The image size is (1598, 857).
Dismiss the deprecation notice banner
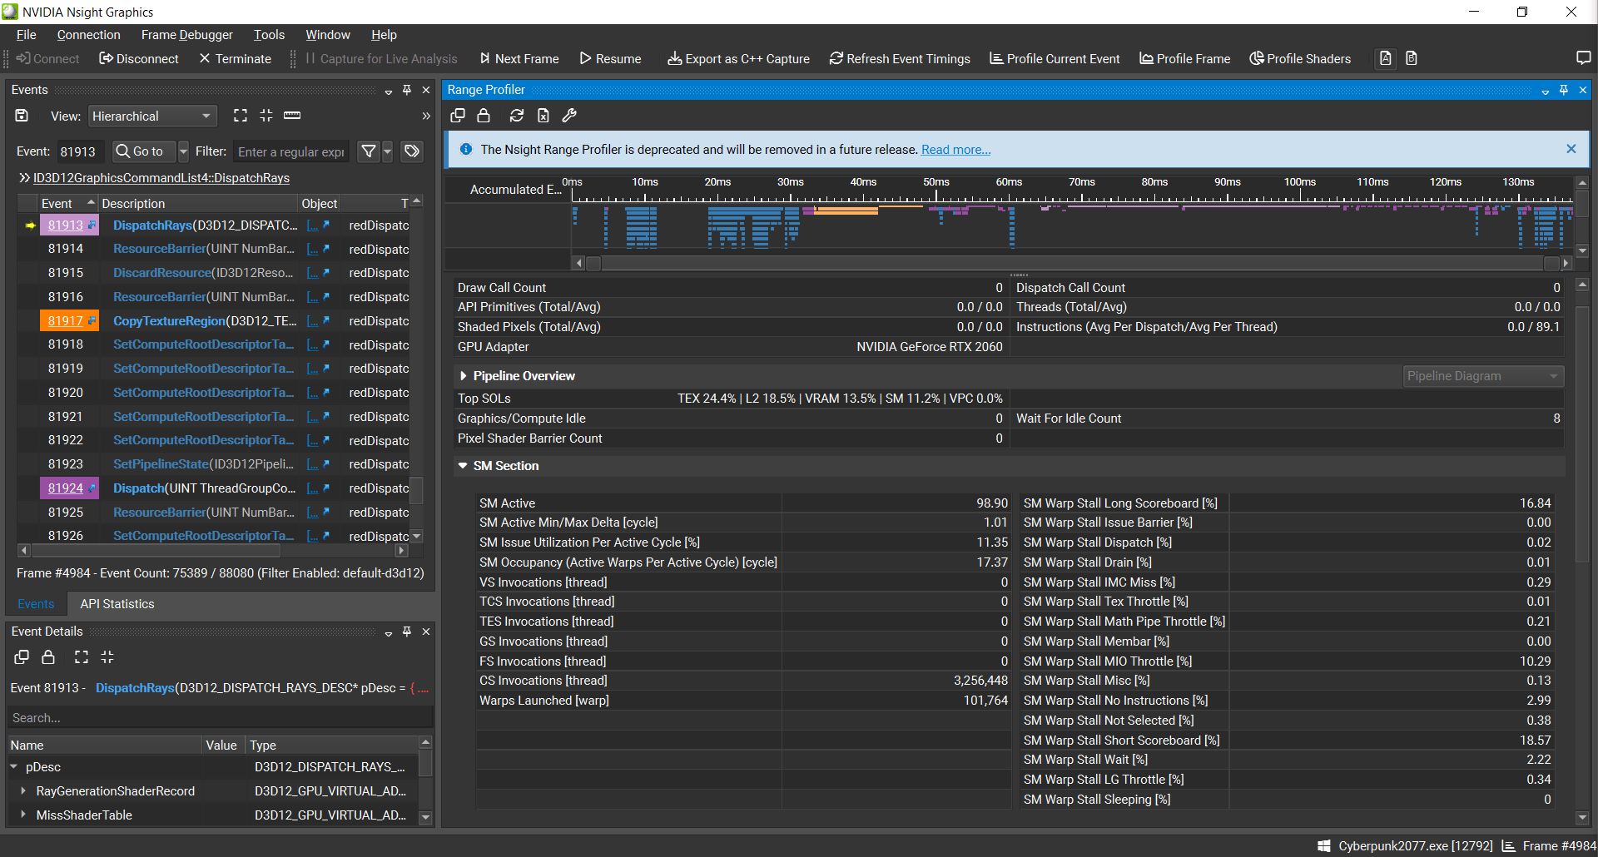[1571, 149]
